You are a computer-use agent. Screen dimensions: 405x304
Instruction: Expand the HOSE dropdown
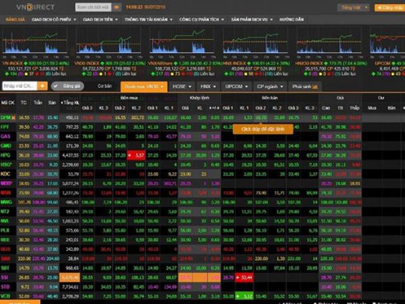pos(182,87)
